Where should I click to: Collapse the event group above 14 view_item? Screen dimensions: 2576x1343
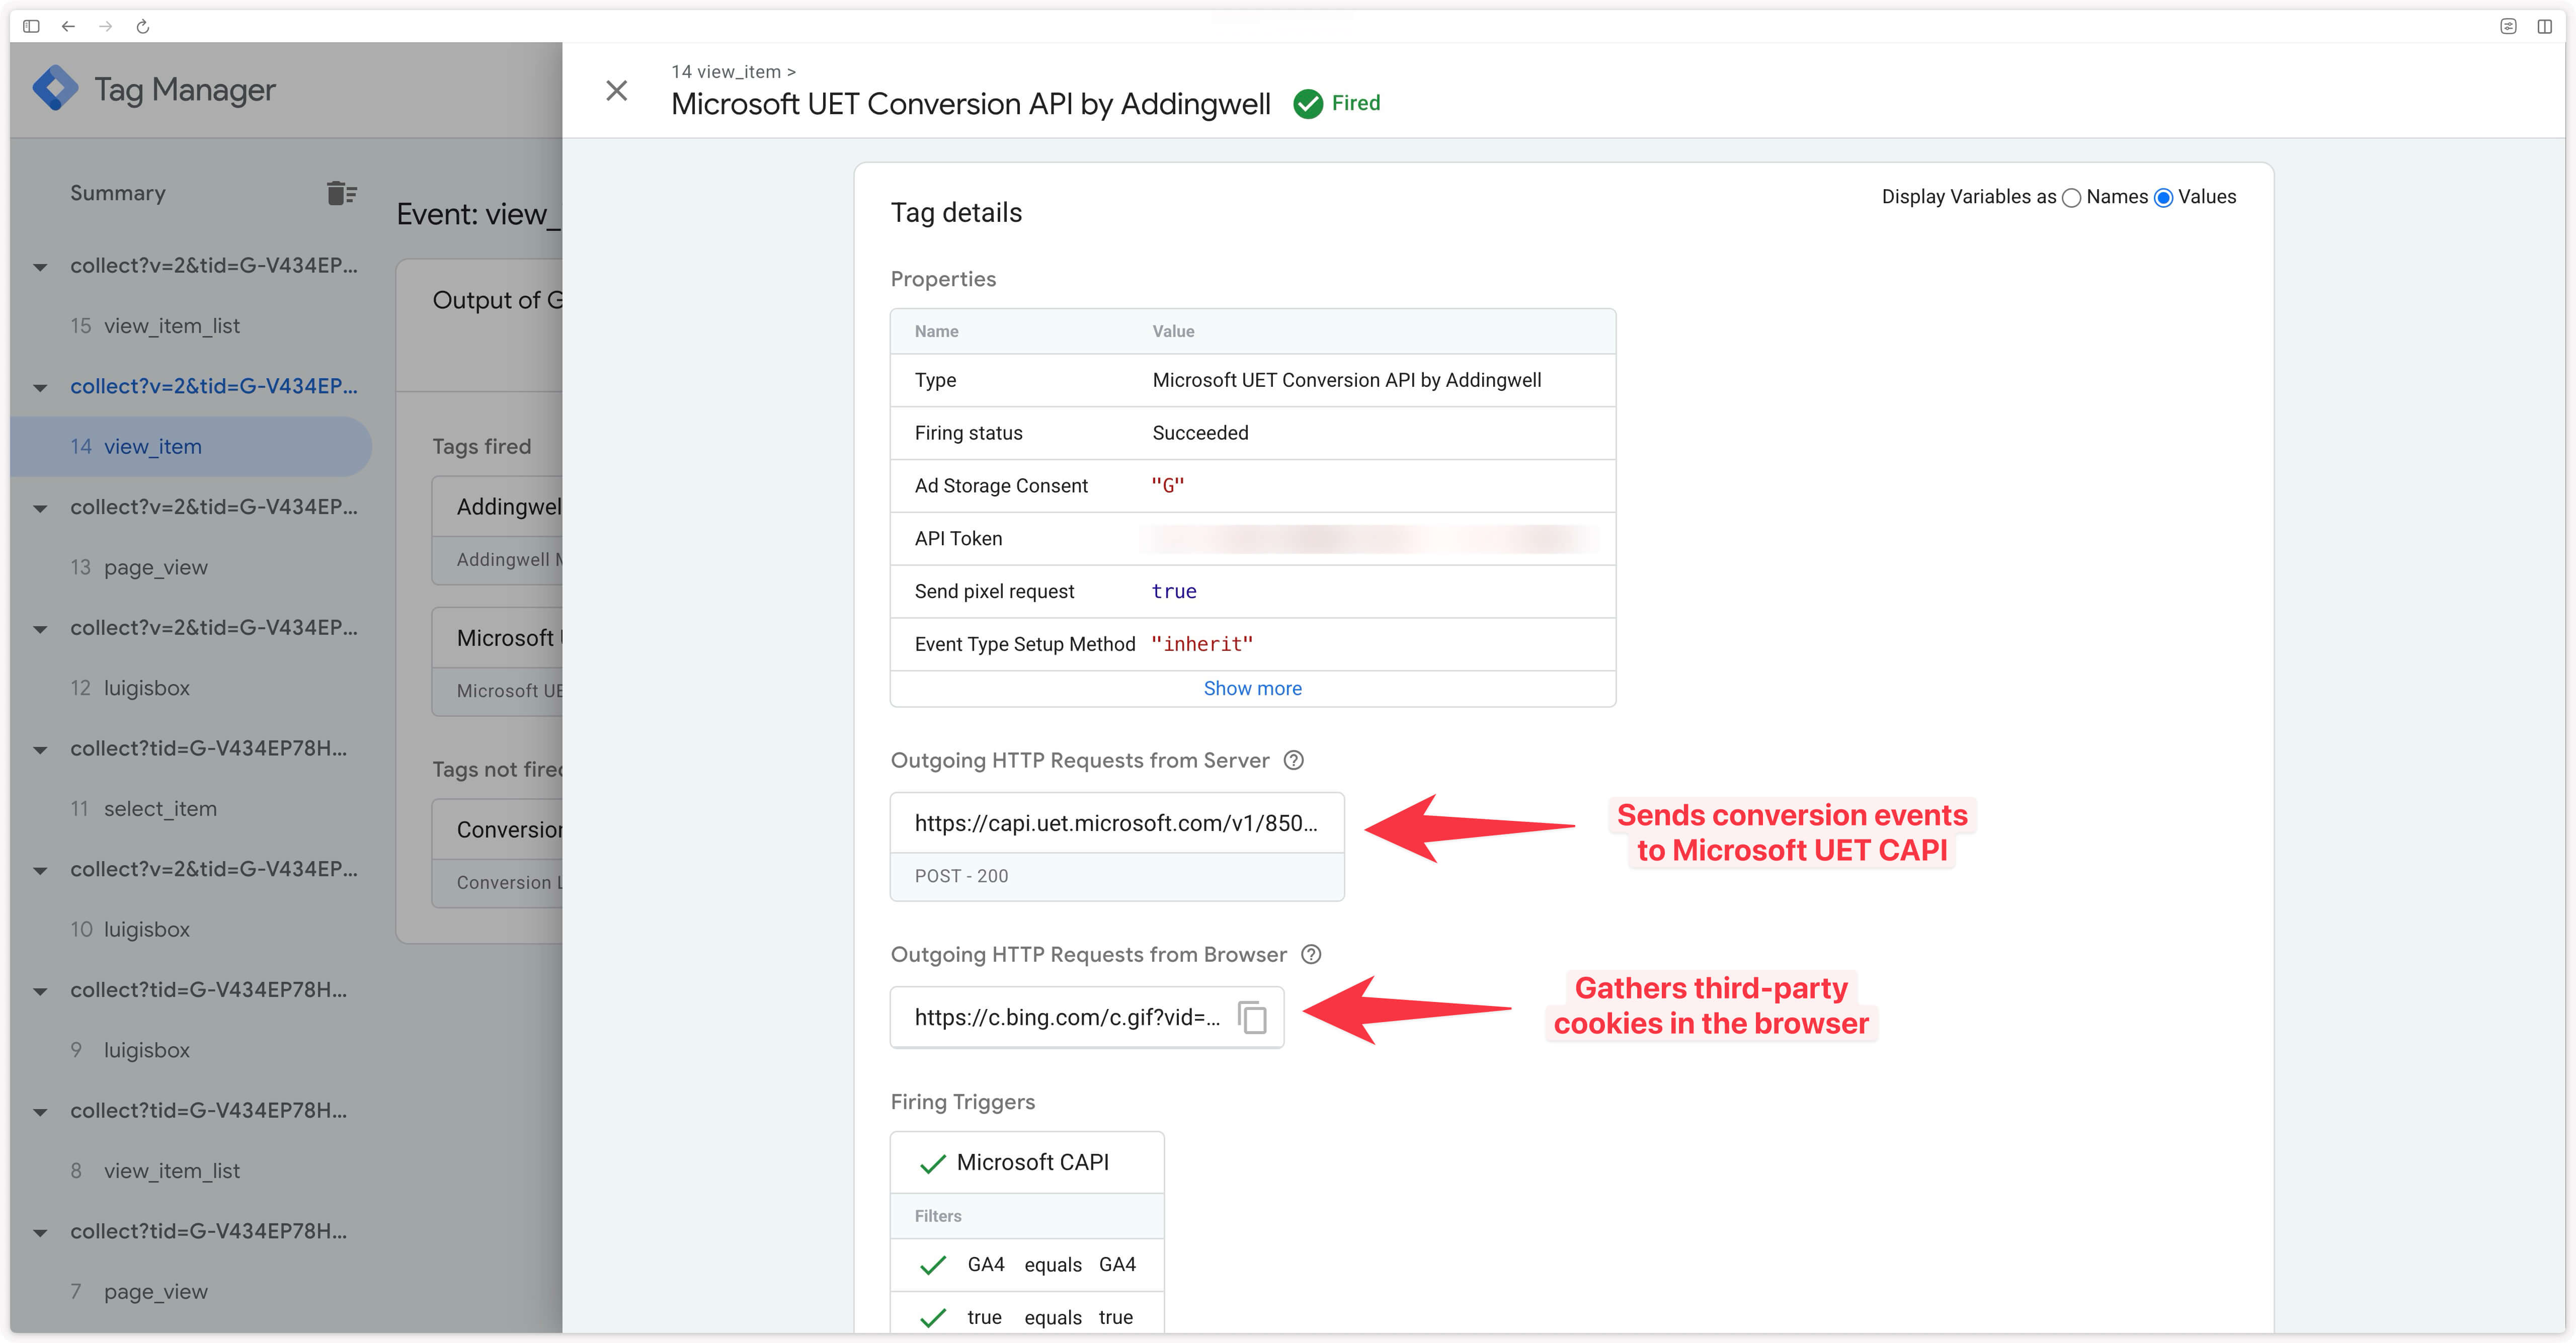pyautogui.click(x=40, y=387)
